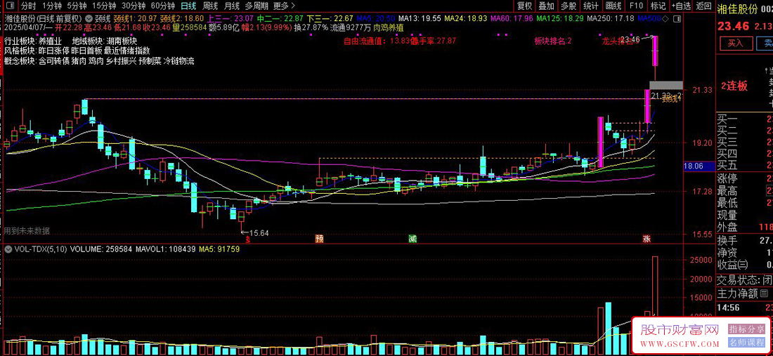Click the 名师课程 banner button
Image resolution: width=773 pixels, height=356 pixels.
tap(748, 343)
